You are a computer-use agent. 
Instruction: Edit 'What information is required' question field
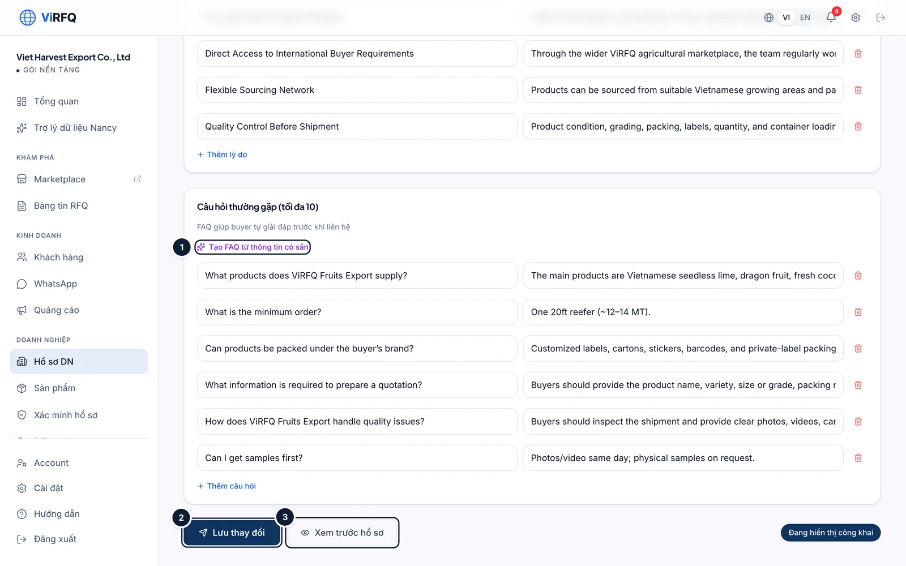coord(357,385)
